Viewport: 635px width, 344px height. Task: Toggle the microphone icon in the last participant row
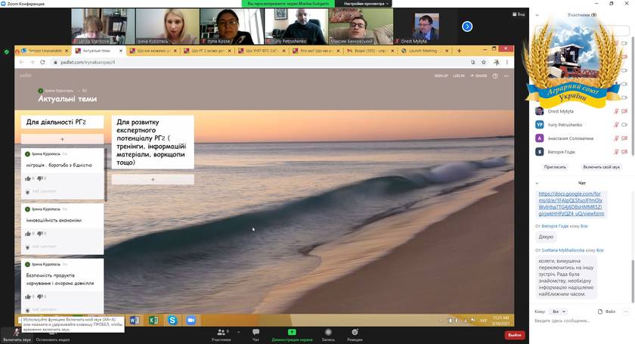[x=616, y=152]
